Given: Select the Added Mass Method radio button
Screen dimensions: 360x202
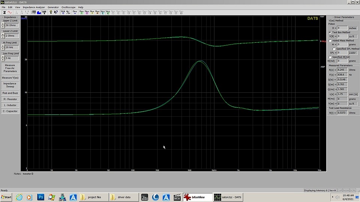Looking at the screenshot, I should coord(330,40).
